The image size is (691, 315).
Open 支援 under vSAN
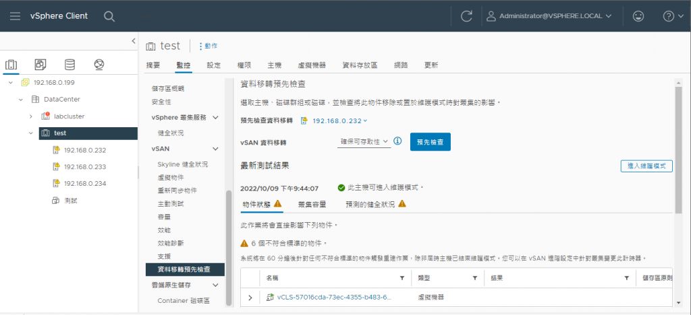[x=164, y=256]
